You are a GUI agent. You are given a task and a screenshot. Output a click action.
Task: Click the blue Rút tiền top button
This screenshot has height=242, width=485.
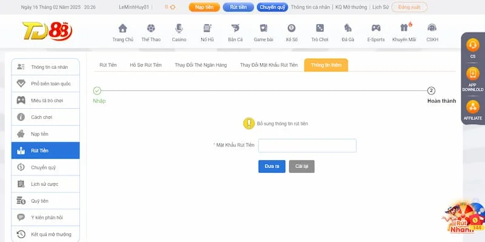pyautogui.click(x=238, y=7)
